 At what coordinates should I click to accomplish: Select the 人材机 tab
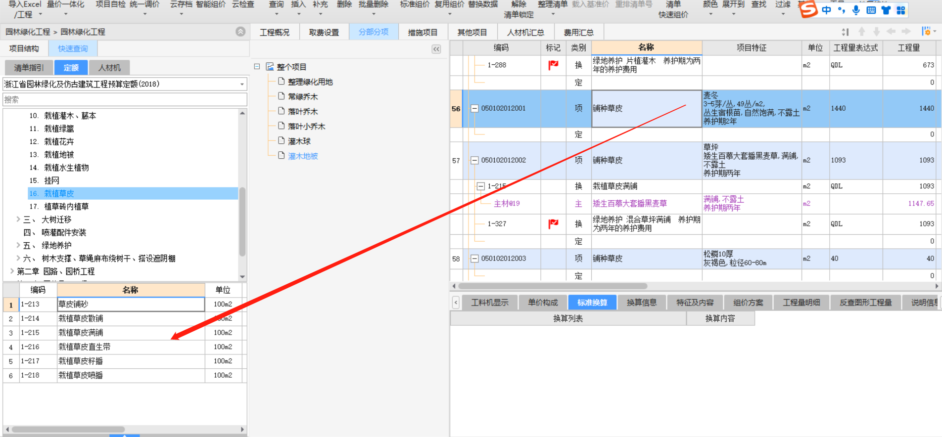tap(109, 68)
